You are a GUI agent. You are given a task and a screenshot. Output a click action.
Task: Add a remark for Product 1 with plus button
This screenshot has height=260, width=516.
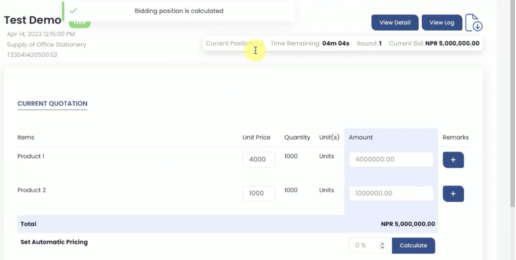pos(453,160)
